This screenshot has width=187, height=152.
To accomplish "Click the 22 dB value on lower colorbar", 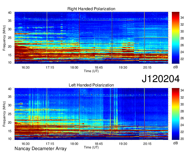I will click(182, 132).
